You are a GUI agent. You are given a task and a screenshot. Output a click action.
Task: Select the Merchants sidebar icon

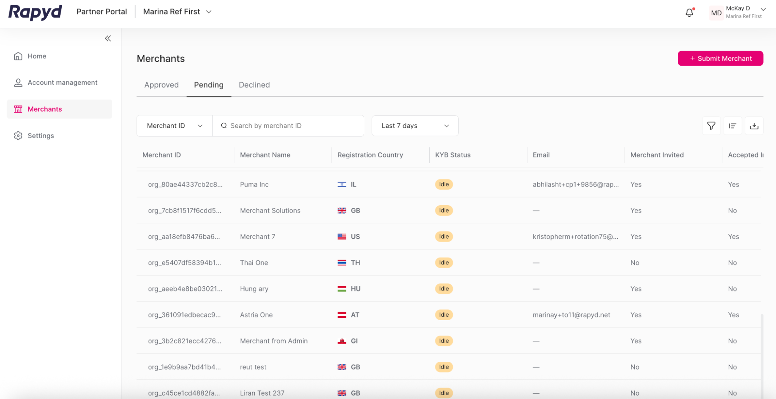point(18,109)
